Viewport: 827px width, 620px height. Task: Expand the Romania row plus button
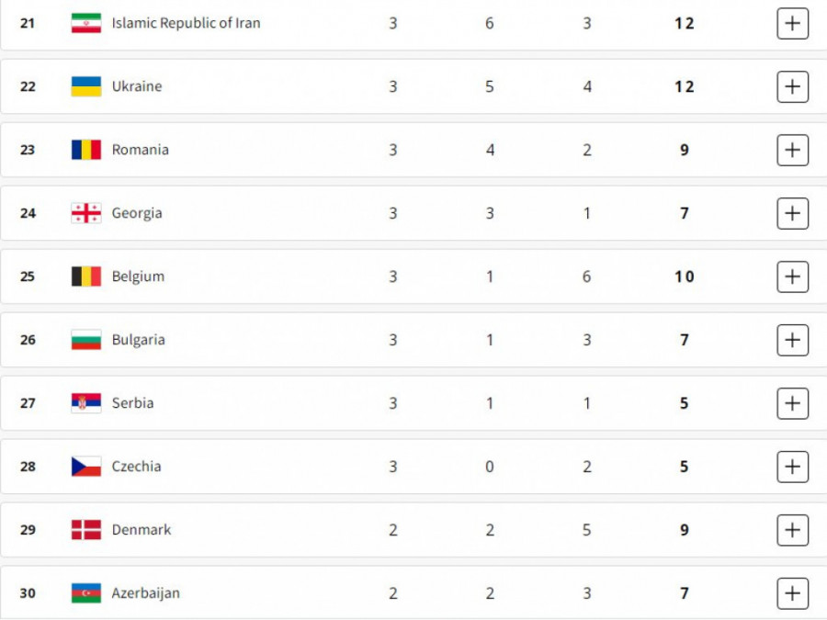tap(792, 150)
